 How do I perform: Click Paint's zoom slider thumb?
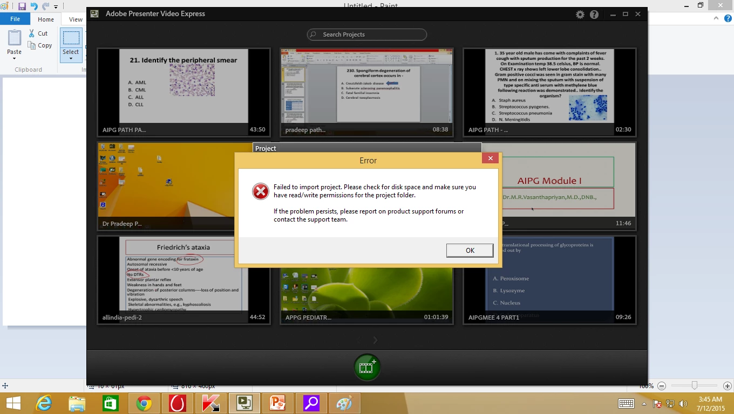(x=695, y=386)
